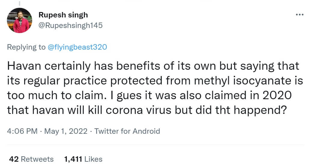
Task: Click the 'Replying to' label
Action: tap(26, 47)
